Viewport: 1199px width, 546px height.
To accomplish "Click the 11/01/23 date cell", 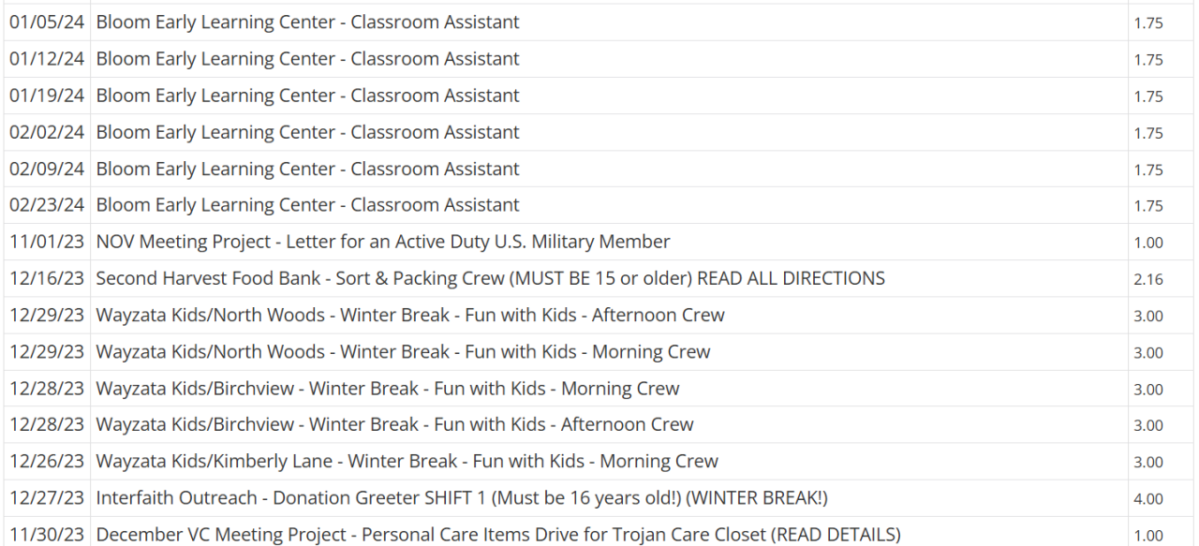I will [47, 242].
